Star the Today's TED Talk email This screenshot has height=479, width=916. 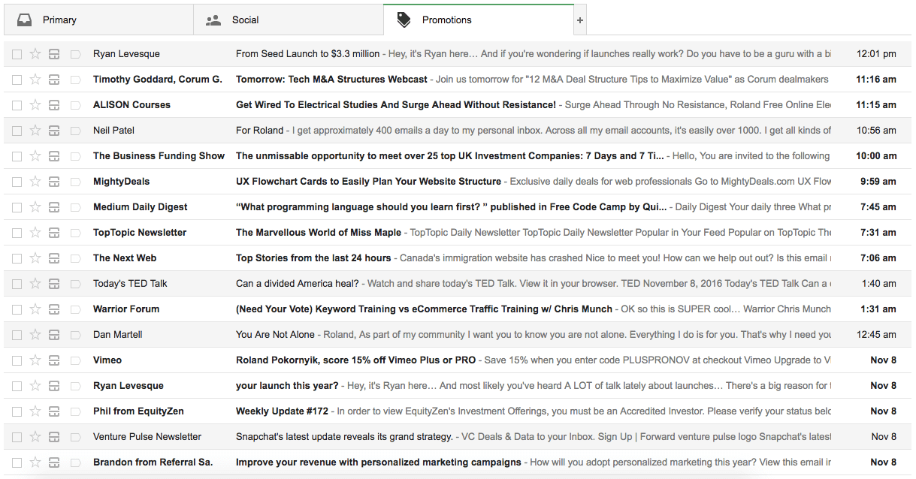pos(35,284)
